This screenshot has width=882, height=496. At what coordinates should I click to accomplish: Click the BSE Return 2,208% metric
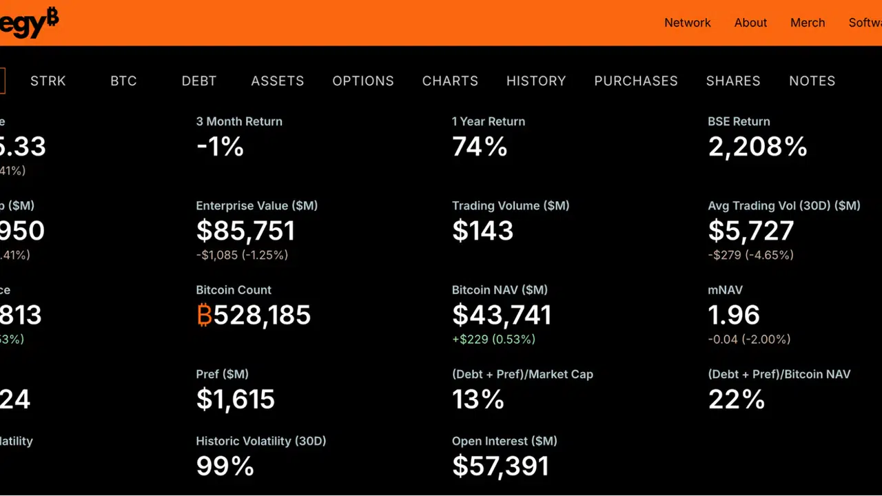click(757, 147)
